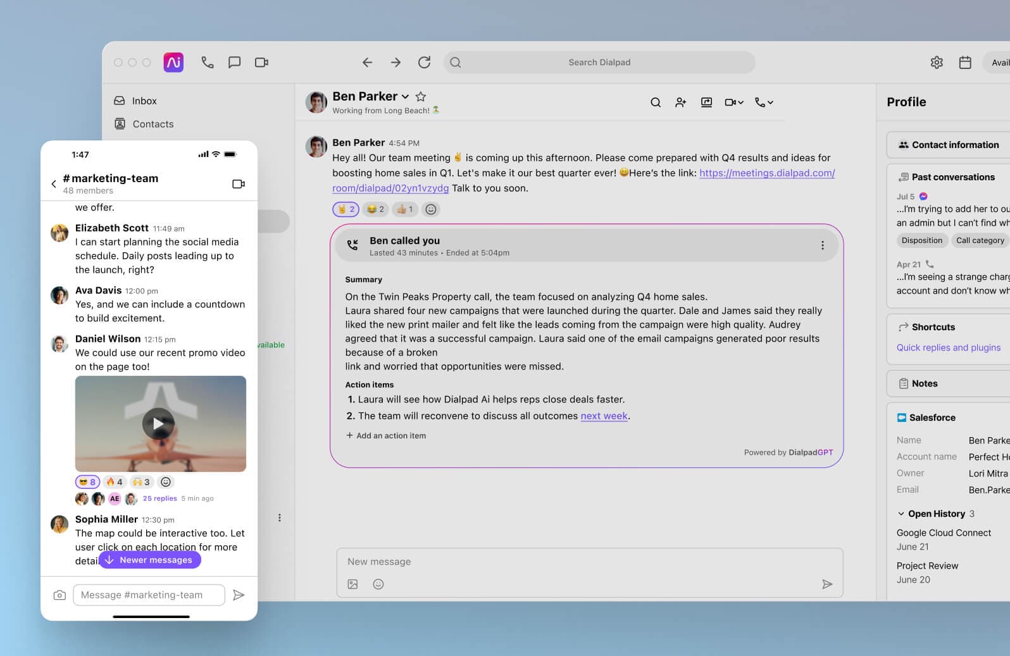Image resolution: width=1010 pixels, height=656 pixels.
Task: Toggle the sunglasses emoji reaction with 8
Action: [x=87, y=482]
